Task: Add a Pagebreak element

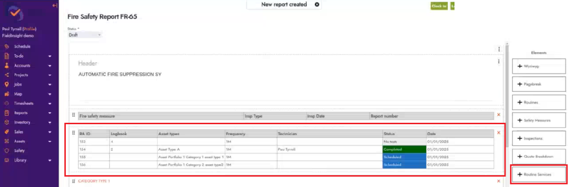Action: click(x=539, y=84)
